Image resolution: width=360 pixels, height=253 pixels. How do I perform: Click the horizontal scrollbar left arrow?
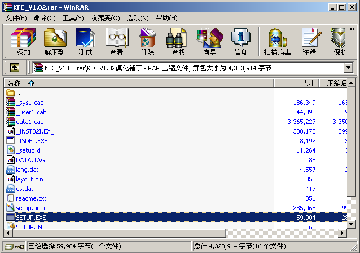coord(8,233)
